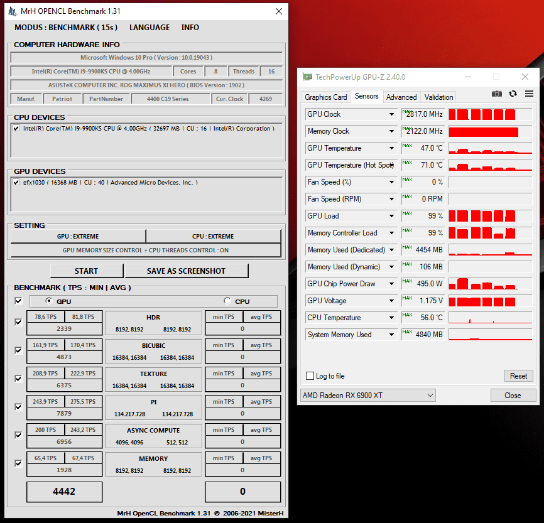The image size is (544, 523).
Task: Click the HDR score 2339
Action: [64, 328]
